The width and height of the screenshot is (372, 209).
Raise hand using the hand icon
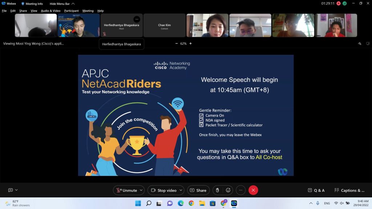coord(217,190)
